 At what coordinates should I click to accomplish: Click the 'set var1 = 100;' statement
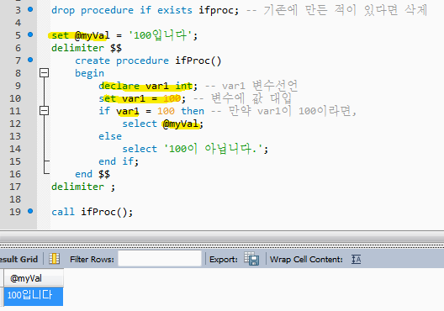coord(142,98)
